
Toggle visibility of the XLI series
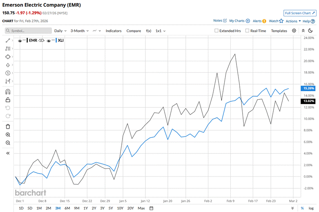[49, 41]
